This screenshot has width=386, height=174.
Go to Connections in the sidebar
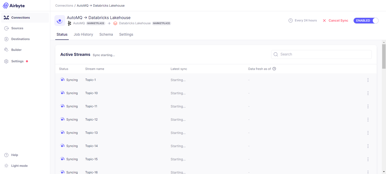tap(25, 18)
